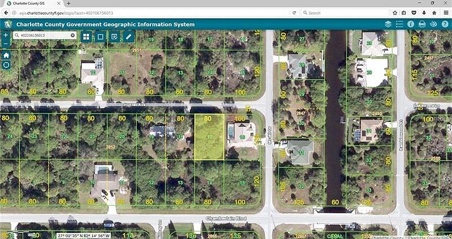Click block number 2500 label
The width and height of the screenshot is (452, 239).
[x=436, y=158]
